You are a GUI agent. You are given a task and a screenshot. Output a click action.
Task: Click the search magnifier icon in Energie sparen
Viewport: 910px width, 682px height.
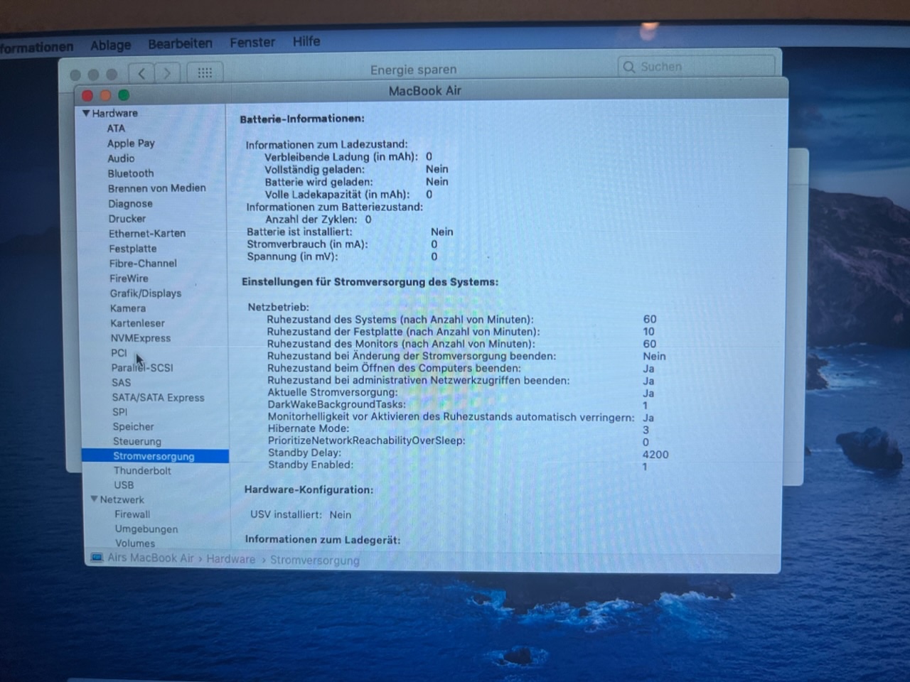pyautogui.click(x=628, y=67)
